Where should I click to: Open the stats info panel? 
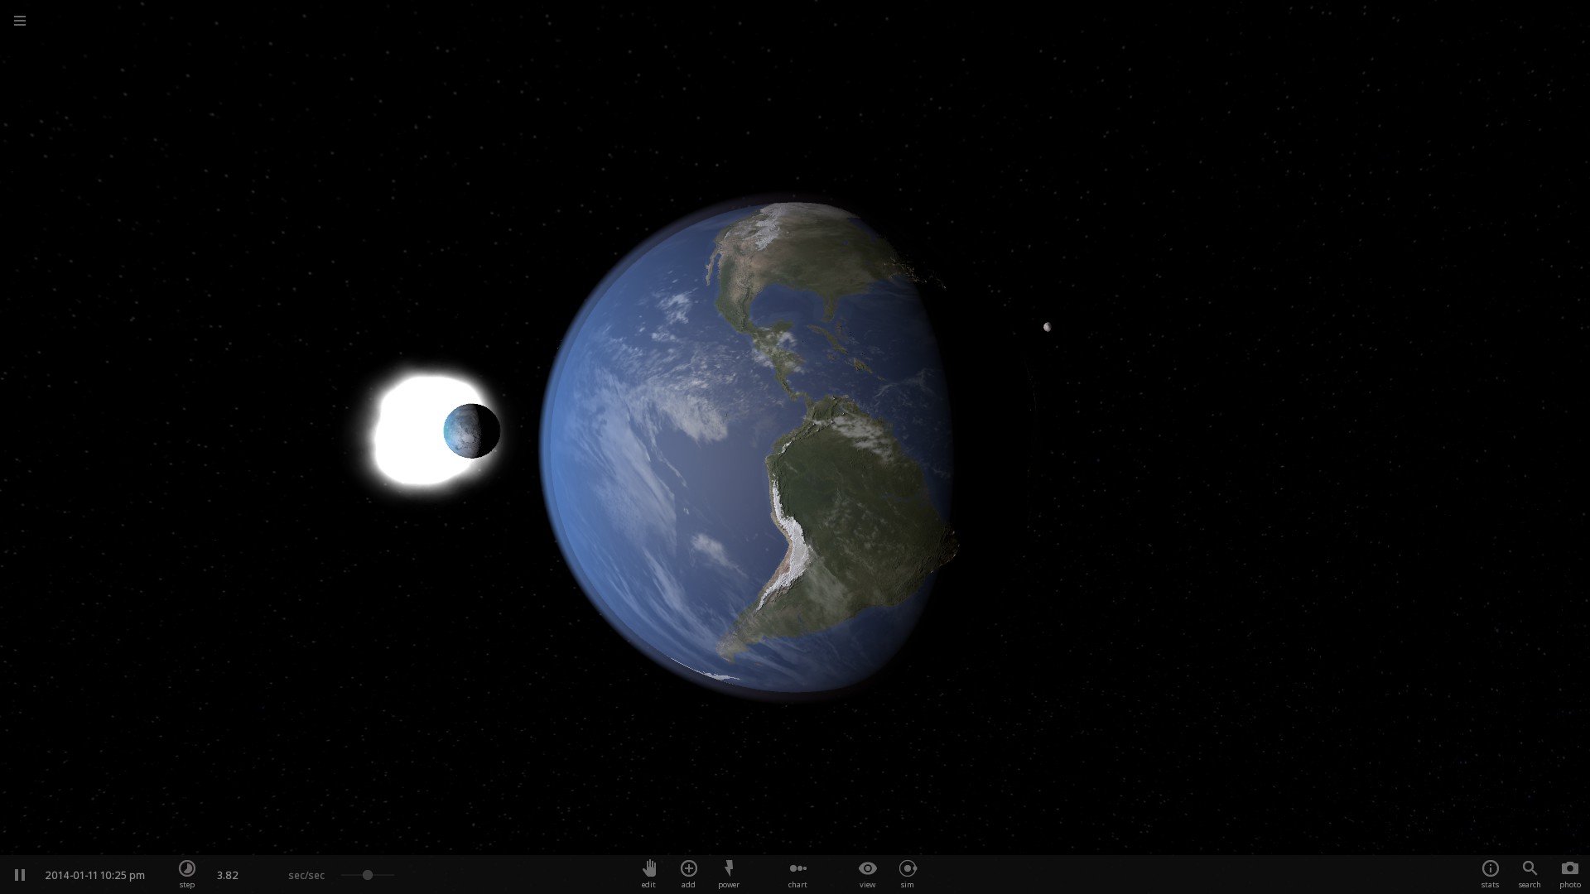tap(1490, 872)
